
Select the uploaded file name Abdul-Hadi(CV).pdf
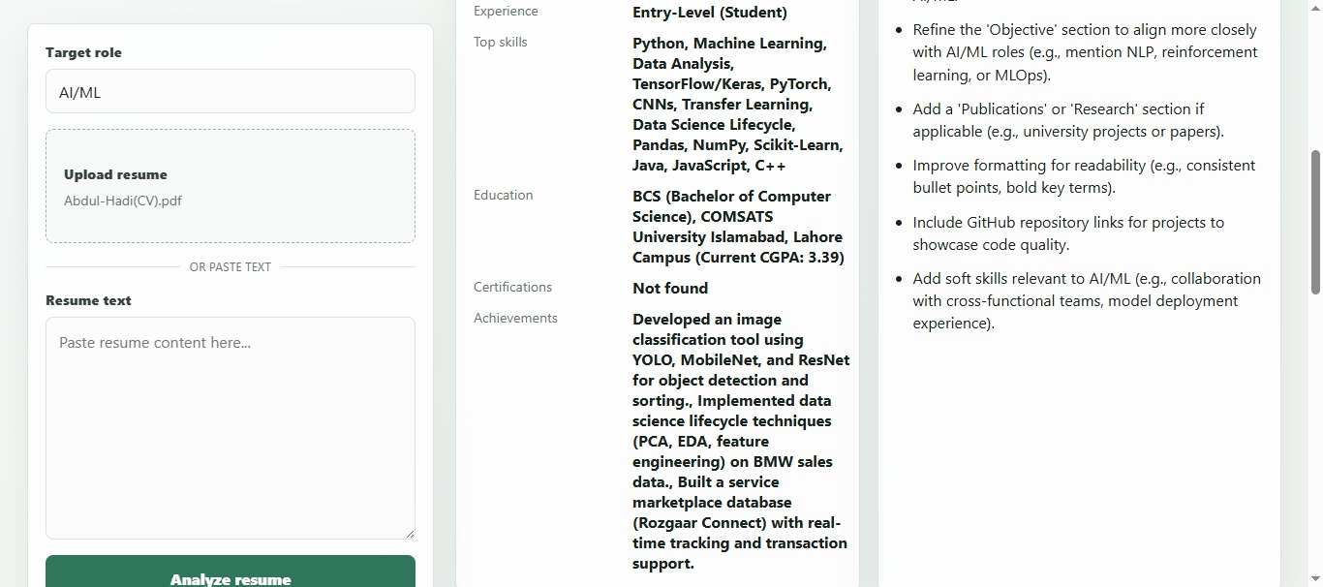click(x=123, y=201)
